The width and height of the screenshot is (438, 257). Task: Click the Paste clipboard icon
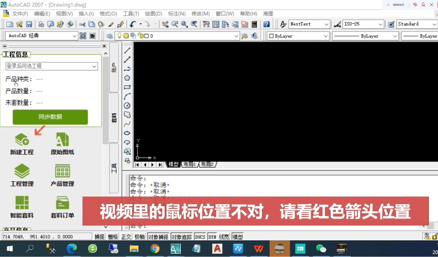[101, 24]
